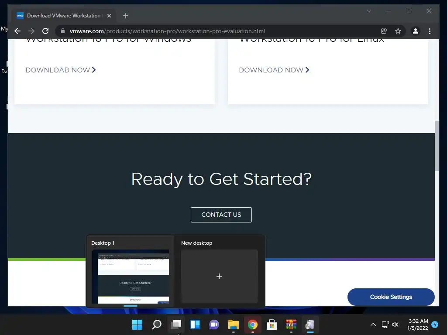The height and width of the screenshot is (335, 447).
Task: Switch to Google Chrome in taskbar
Action: point(253,325)
